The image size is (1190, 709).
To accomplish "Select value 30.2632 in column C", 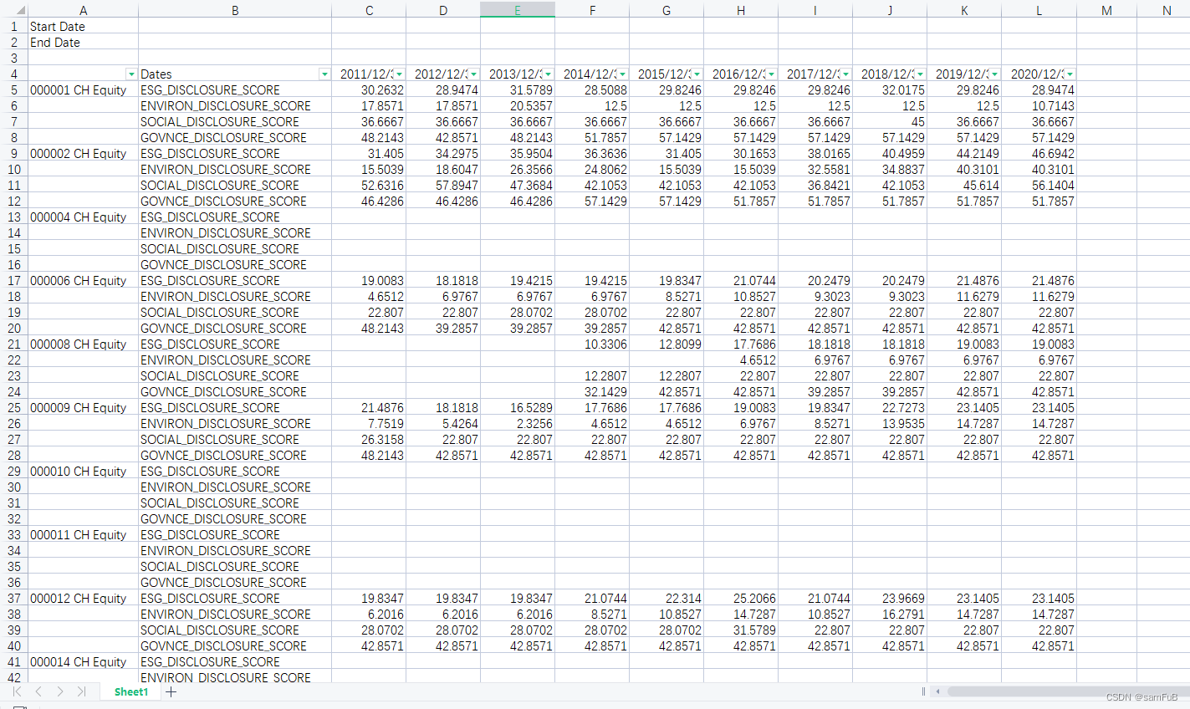I will click(x=369, y=90).
